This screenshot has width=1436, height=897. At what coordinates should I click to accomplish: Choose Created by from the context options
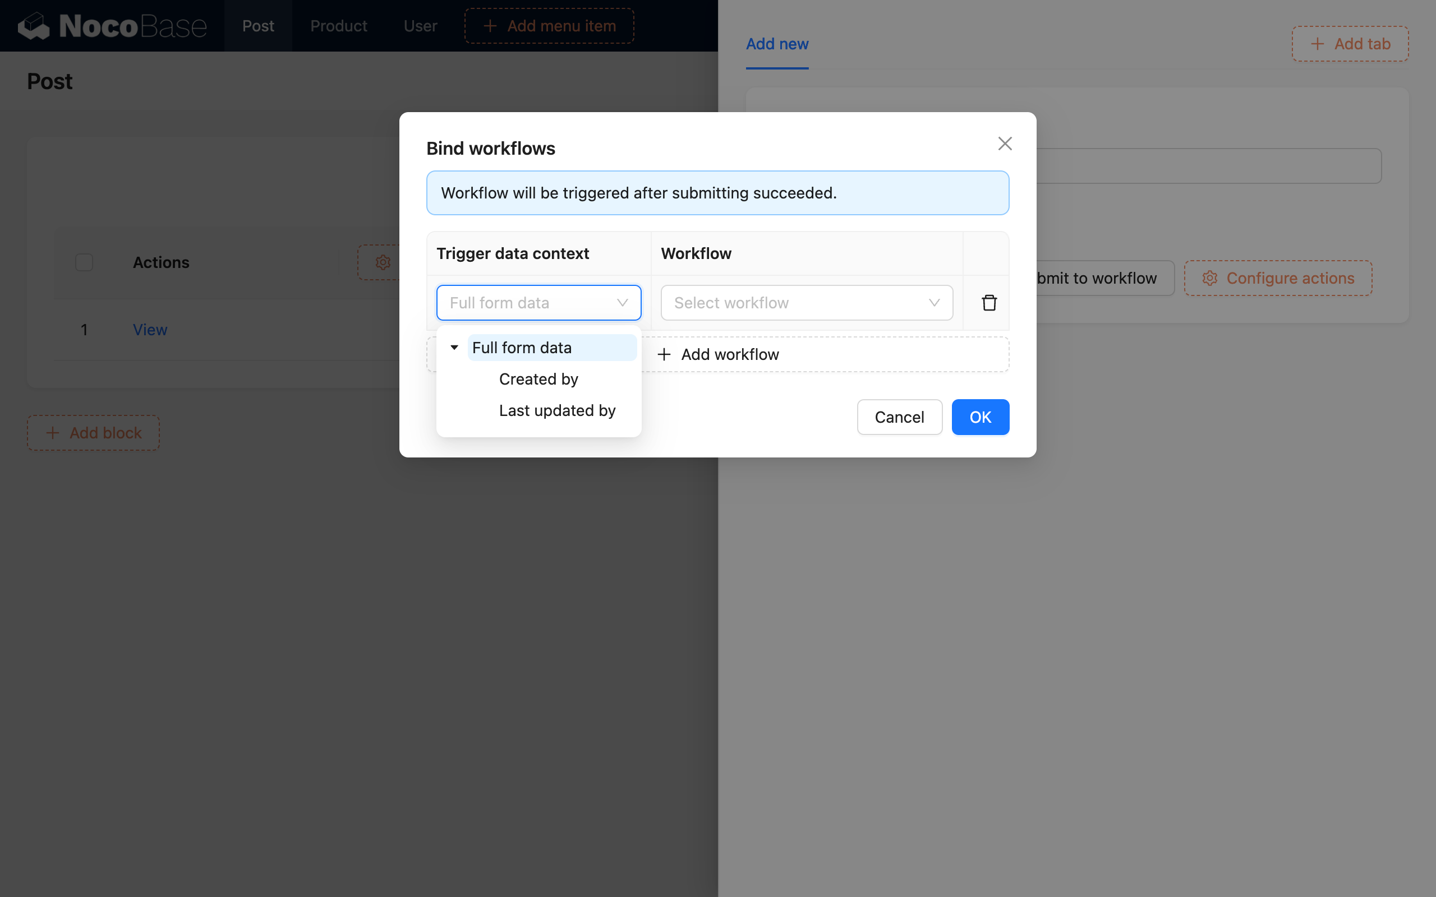[x=538, y=378]
